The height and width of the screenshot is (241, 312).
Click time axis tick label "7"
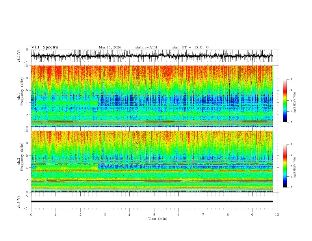(203, 215)
